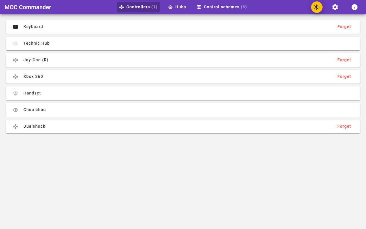366x229 pixels.
Task: Open the Hubs tab
Action: (177, 7)
